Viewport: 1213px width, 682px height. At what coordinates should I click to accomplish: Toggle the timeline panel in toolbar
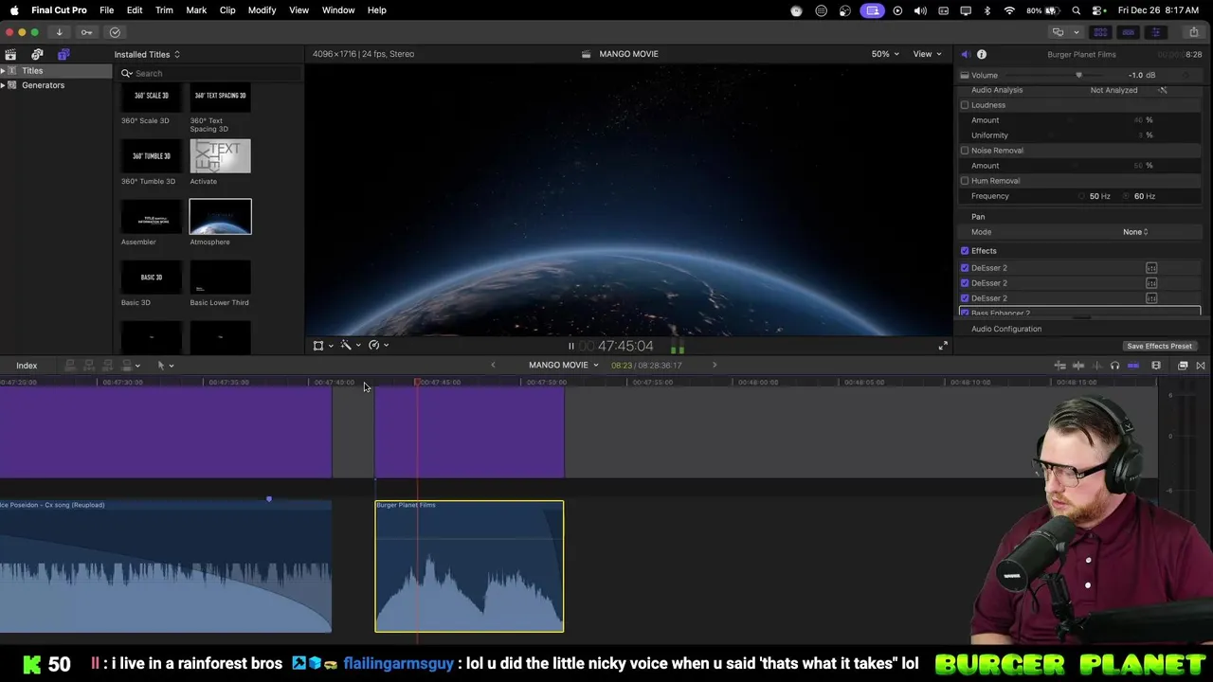click(1128, 32)
